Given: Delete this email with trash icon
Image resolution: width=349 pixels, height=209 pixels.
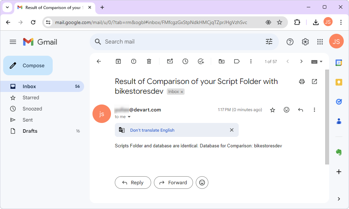Looking at the screenshot, I should click(149, 61).
